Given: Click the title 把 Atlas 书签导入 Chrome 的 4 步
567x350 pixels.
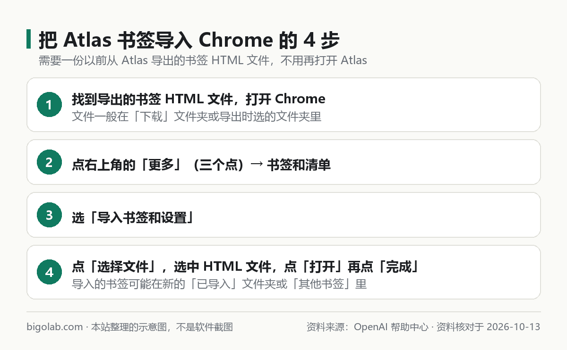Looking at the screenshot, I should point(189,40).
